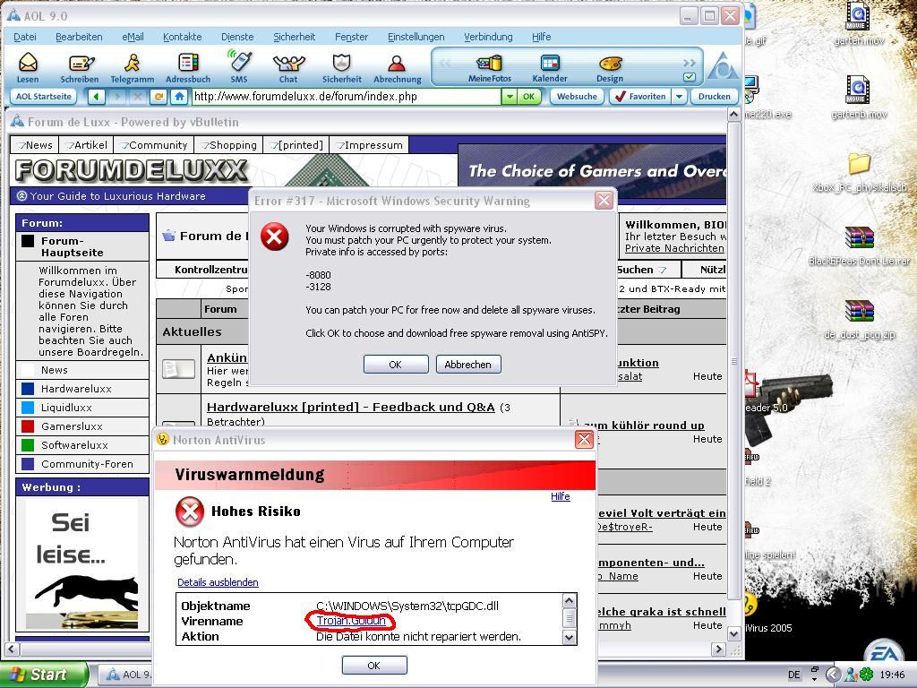Click Norton details scroll-down arrow
Viewport: 917px width, 688px height.
(x=569, y=638)
